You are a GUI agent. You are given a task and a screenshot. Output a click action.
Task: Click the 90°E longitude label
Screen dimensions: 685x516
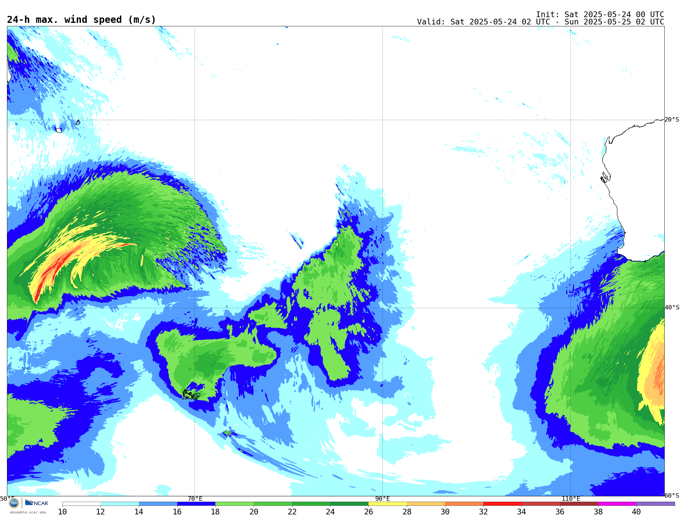coord(382,499)
